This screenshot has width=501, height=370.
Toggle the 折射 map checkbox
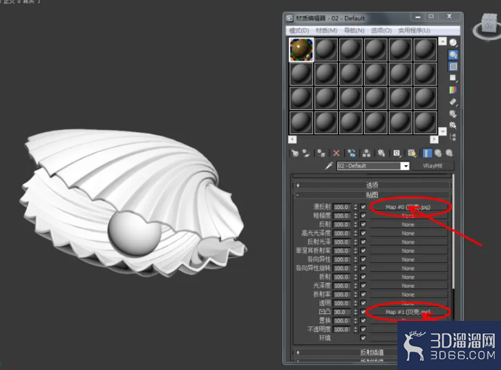(x=363, y=277)
